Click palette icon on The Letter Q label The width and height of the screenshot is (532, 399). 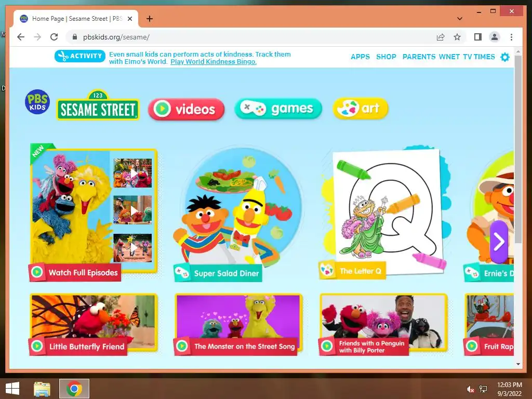(x=327, y=270)
